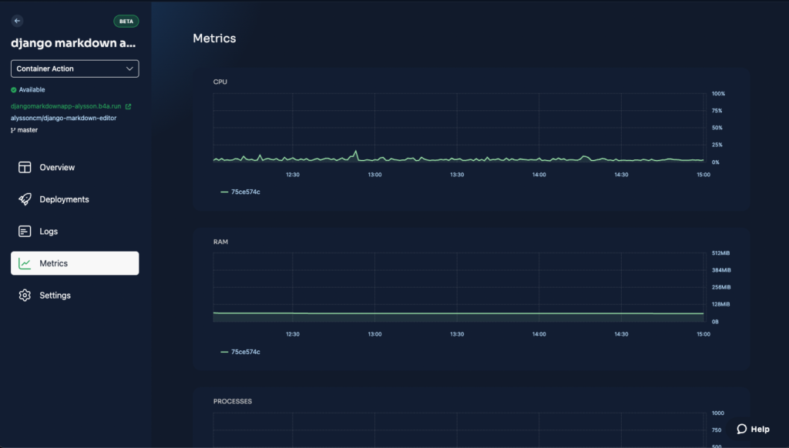This screenshot has width=789, height=448.
Task: Click the Settings gear icon
Action: (x=25, y=296)
